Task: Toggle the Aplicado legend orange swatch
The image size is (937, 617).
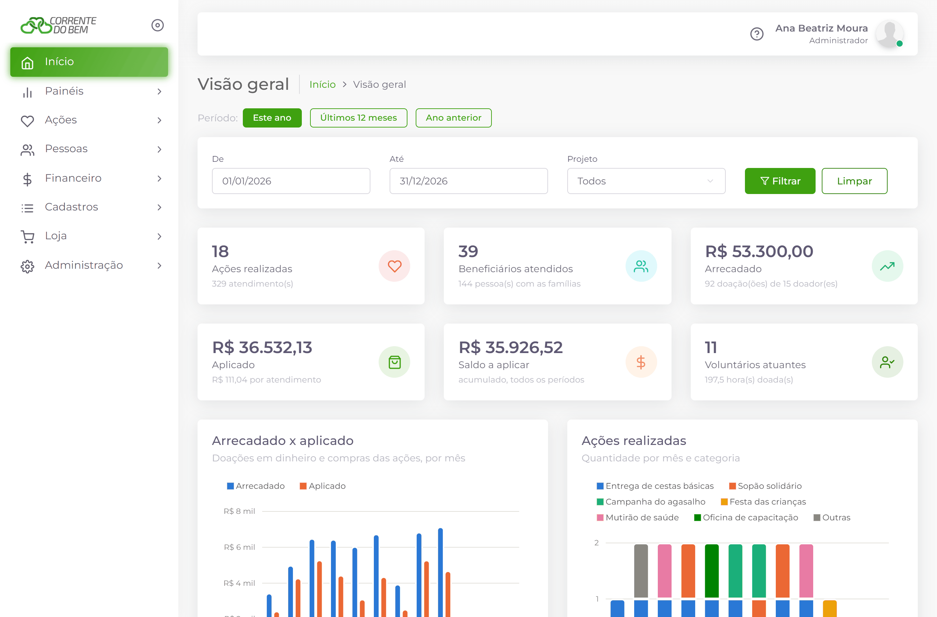Action: click(x=303, y=486)
